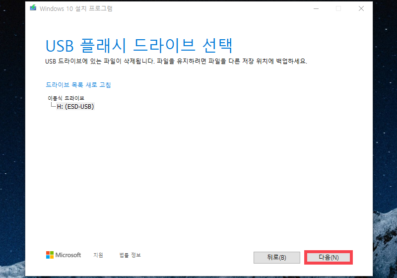Click the USB 플래시 드라이브 선택 heading
397x278 pixels.
point(139,46)
